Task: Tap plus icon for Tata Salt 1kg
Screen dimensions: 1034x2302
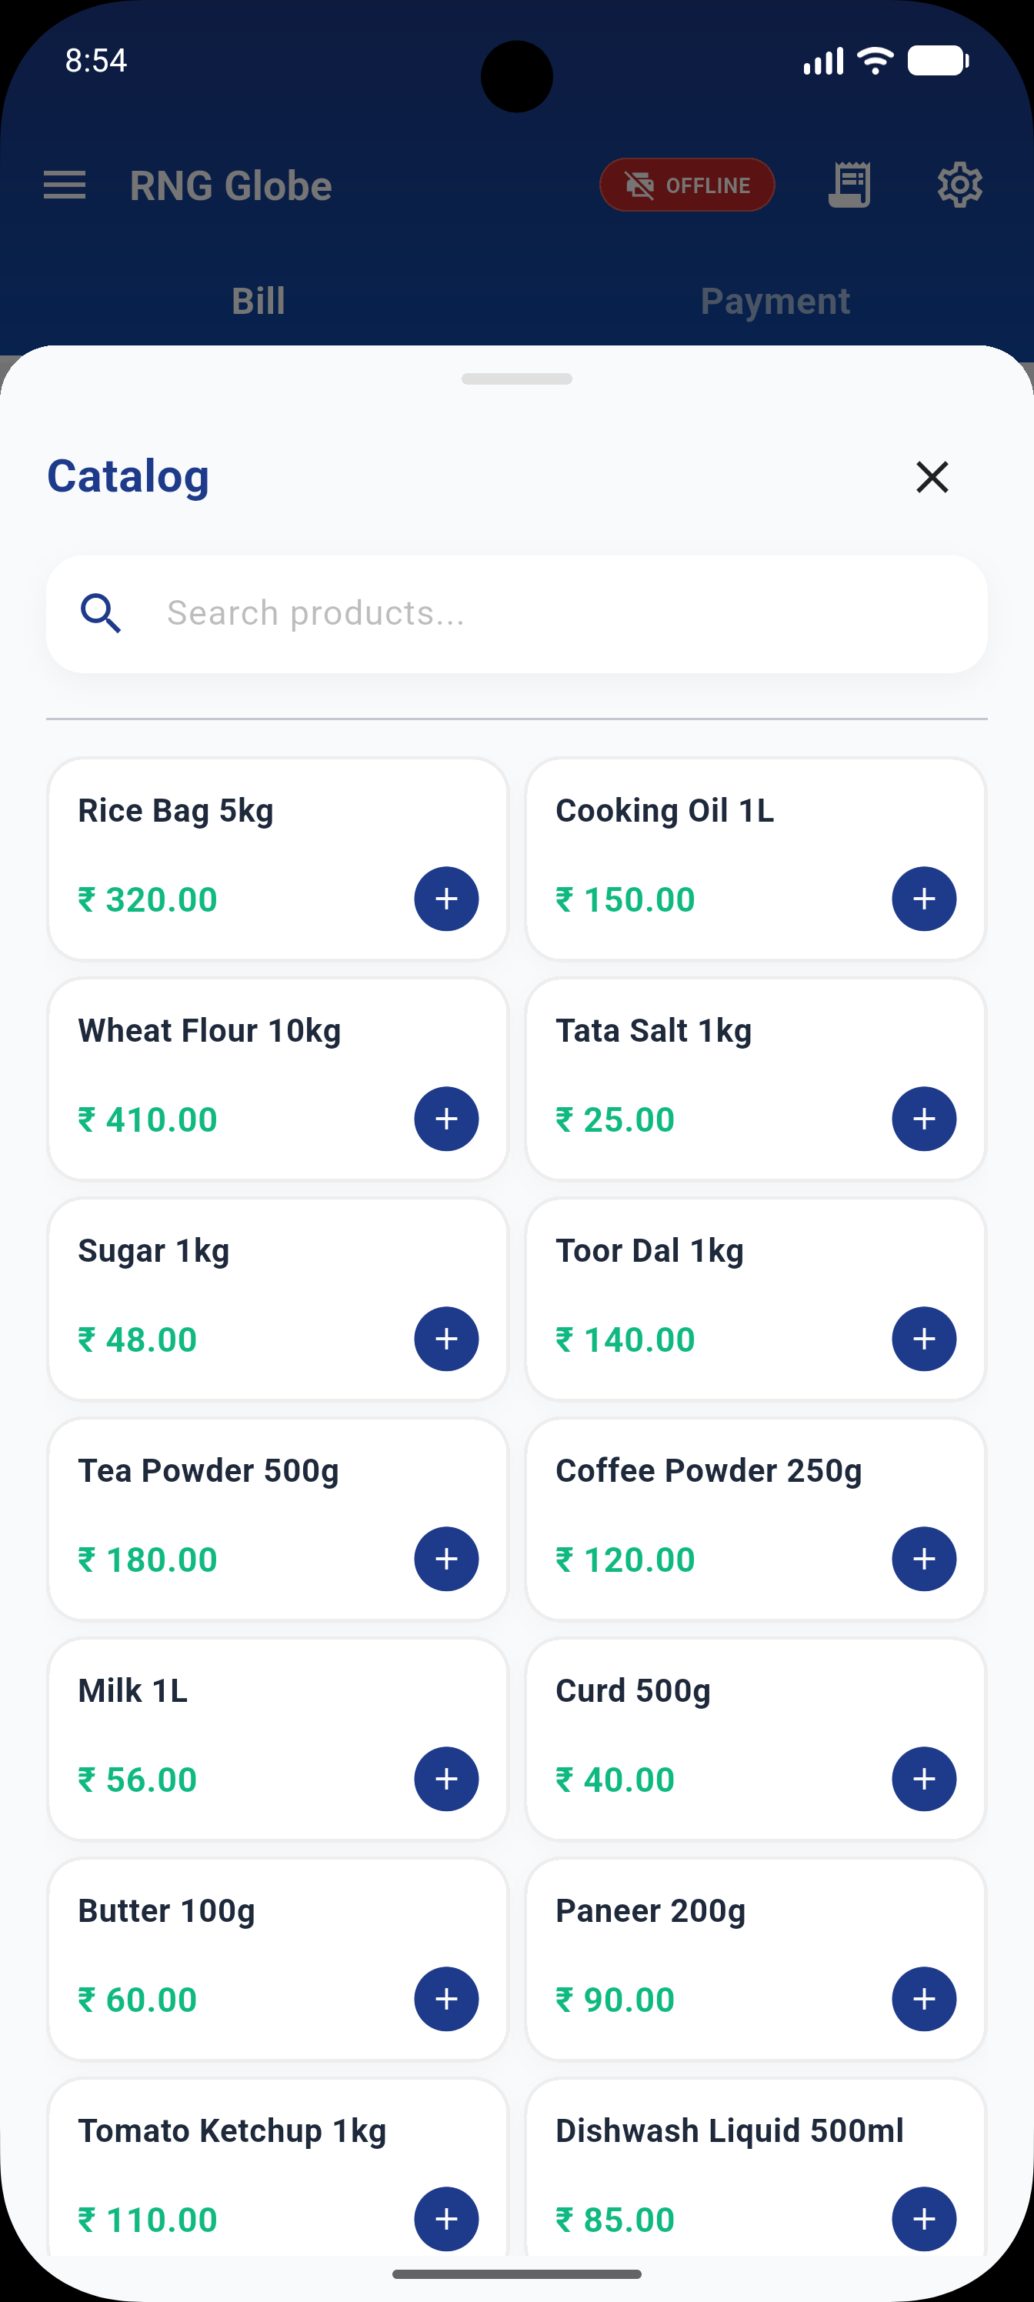Action: point(924,1119)
